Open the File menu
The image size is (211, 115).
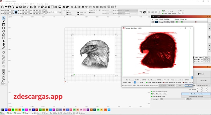tap(2, 4)
